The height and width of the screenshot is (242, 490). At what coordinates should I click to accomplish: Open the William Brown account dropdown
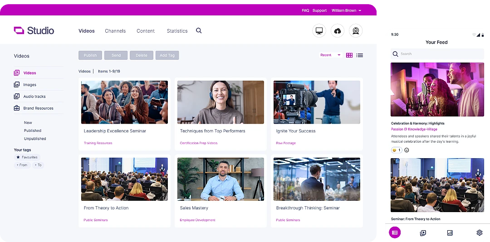pyautogui.click(x=346, y=10)
